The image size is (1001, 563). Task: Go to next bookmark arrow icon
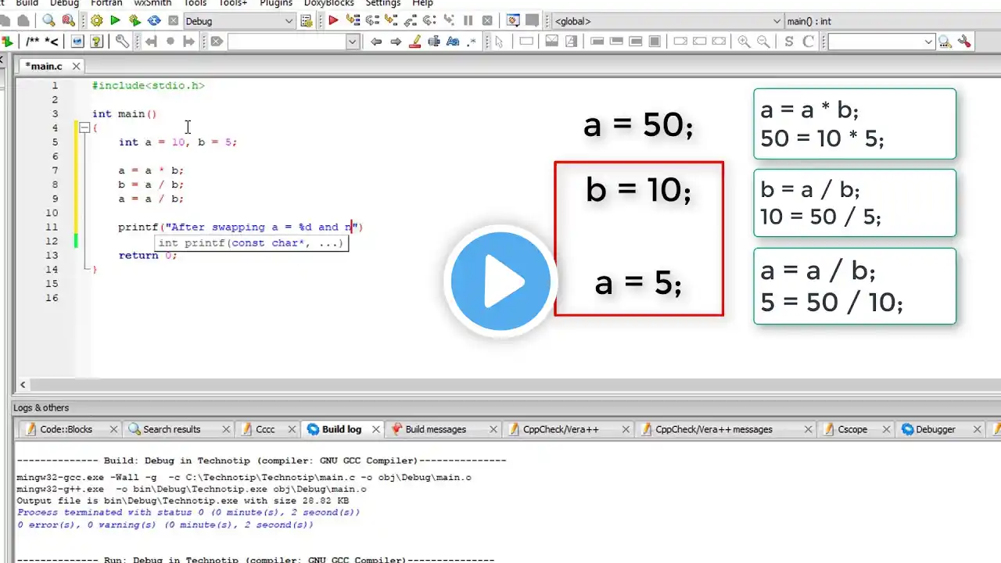coord(188,41)
